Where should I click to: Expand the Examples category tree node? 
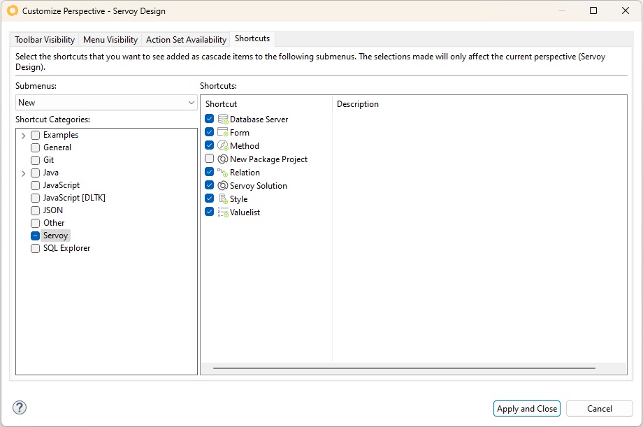24,135
